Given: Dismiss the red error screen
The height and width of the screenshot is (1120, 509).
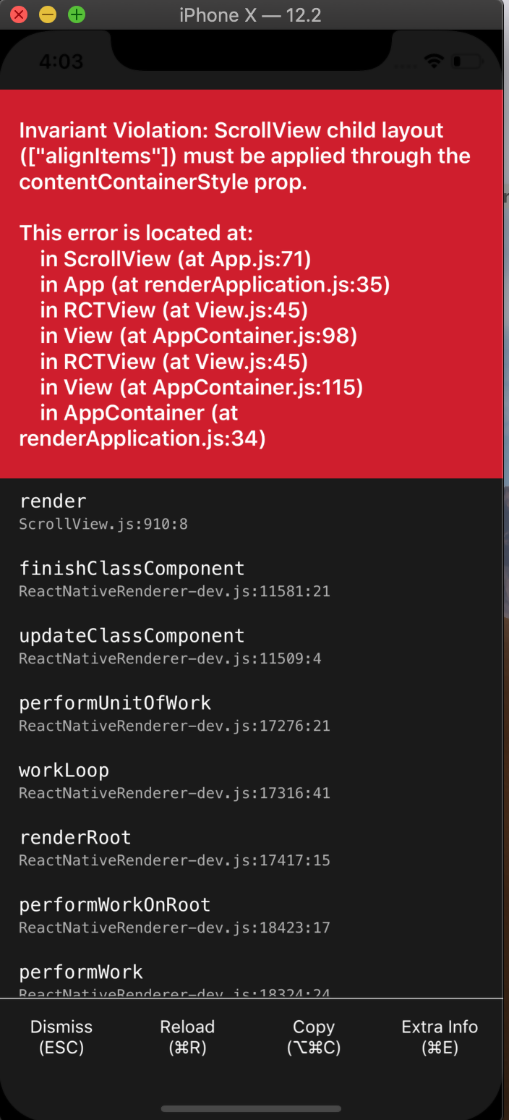Looking at the screenshot, I should click(x=61, y=1037).
